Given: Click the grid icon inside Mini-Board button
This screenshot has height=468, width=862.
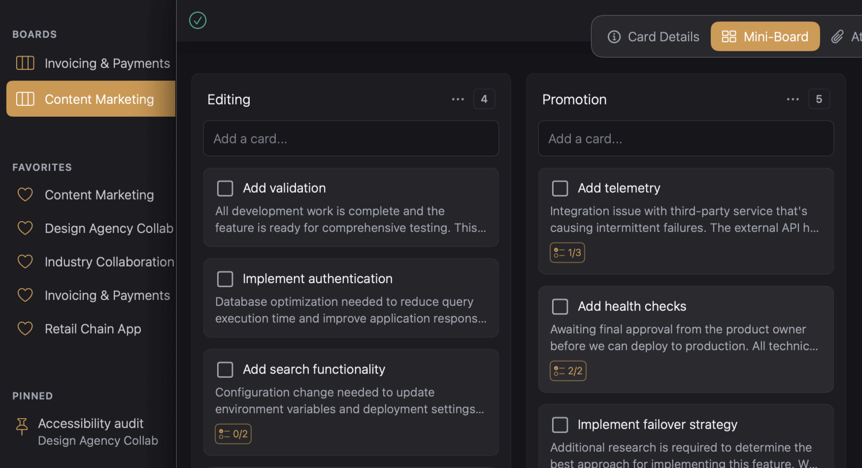Looking at the screenshot, I should tap(729, 36).
